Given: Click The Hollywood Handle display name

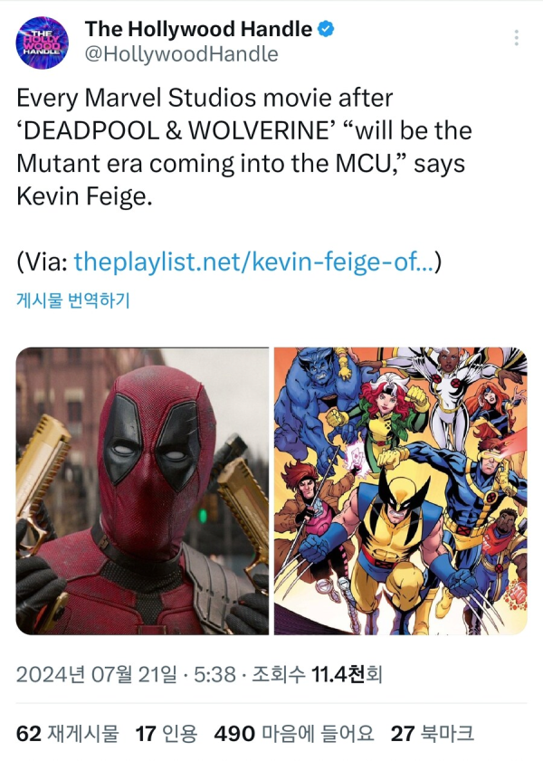Looking at the screenshot, I should point(198,29).
